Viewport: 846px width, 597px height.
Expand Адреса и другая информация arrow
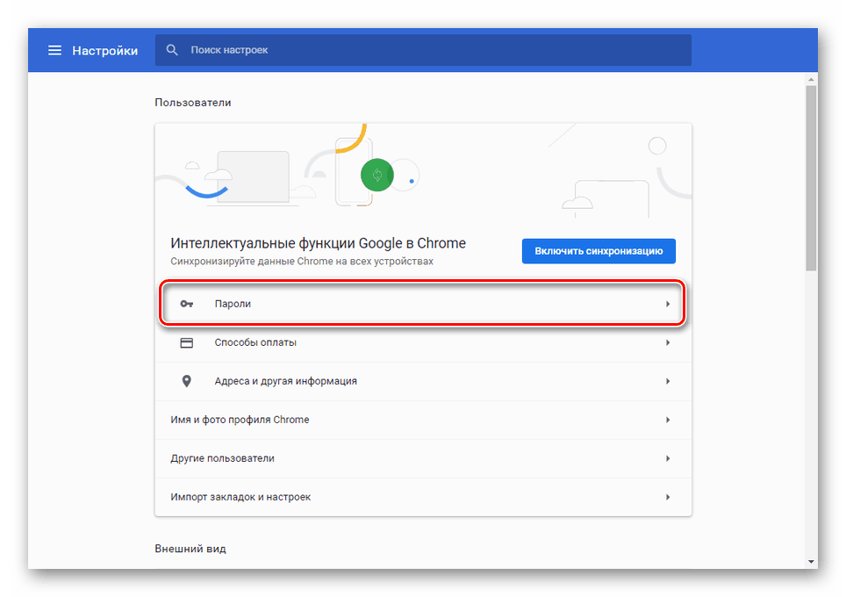(x=668, y=381)
